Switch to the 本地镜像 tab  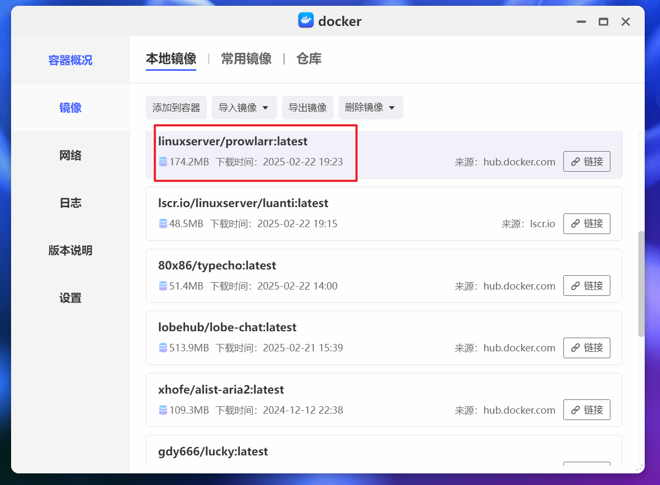(x=171, y=59)
